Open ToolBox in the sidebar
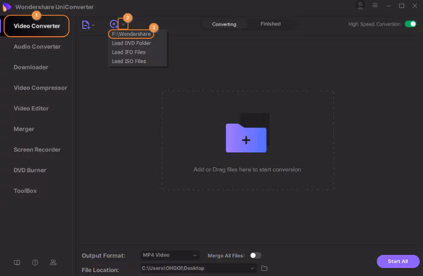This screenshot has height=276, width=423. pos(25,191)
